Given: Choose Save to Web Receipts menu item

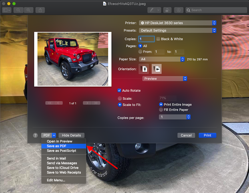Looking at the screenshot, I should 64,172.
